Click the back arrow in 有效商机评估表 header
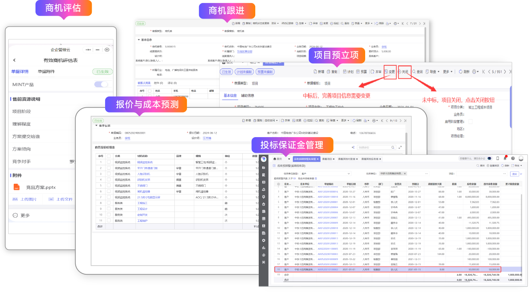Image resolution: width=530 pixels, height=292 pixels. click(14, 60)
